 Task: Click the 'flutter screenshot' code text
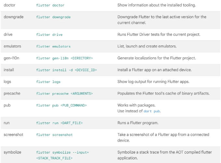point(54,135)
